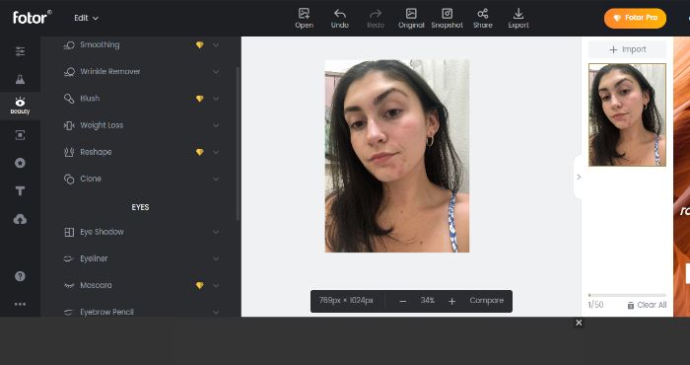The width and height of the screenshot is (690, 365).
Task: Export the edited image
Action: 518,19
